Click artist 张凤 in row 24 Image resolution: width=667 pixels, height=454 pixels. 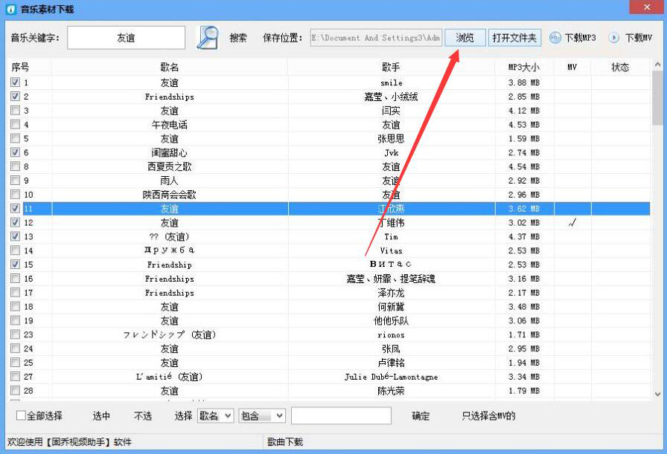391,348
